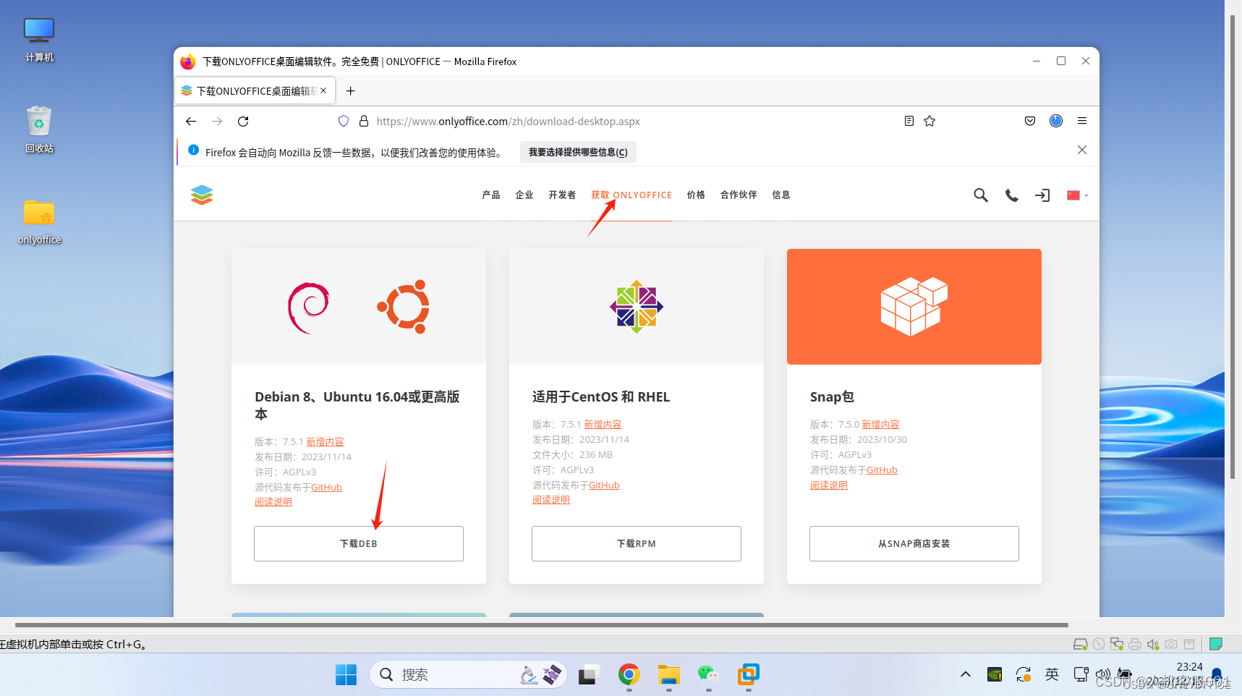Select the onlyoffice desktop folder
The height and width of the screenshot is (696, 1242).
pyautogui.click(x=39, y=221)
